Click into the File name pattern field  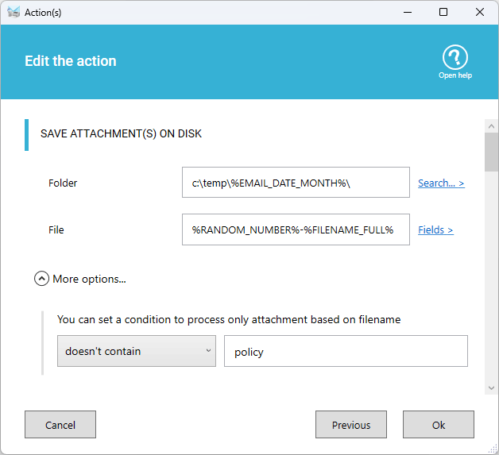(x=296, y=229)
